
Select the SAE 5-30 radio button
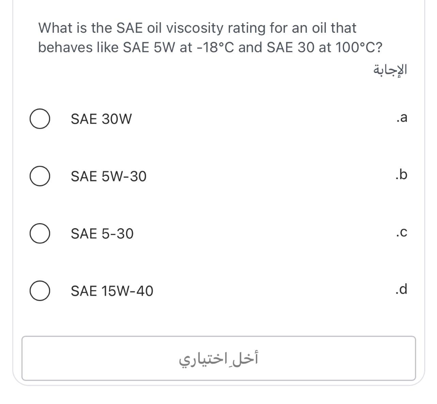click(x=40, y=233)
